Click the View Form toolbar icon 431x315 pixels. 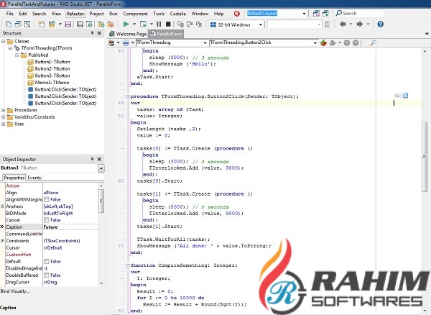27,24
